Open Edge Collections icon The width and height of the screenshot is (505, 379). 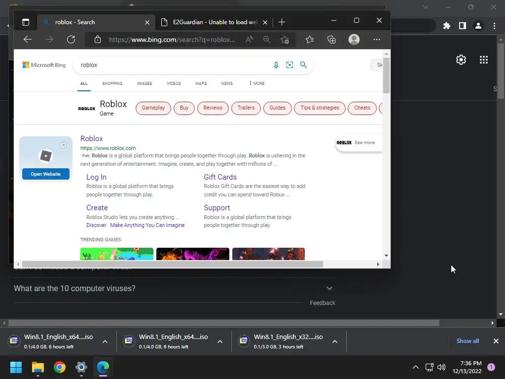[331, 39]
